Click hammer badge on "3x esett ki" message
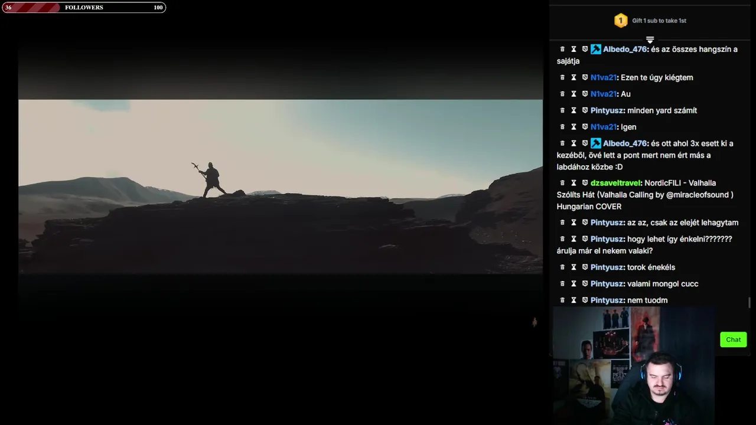Viewport: 756px width, 425px height. coord(595,143)
